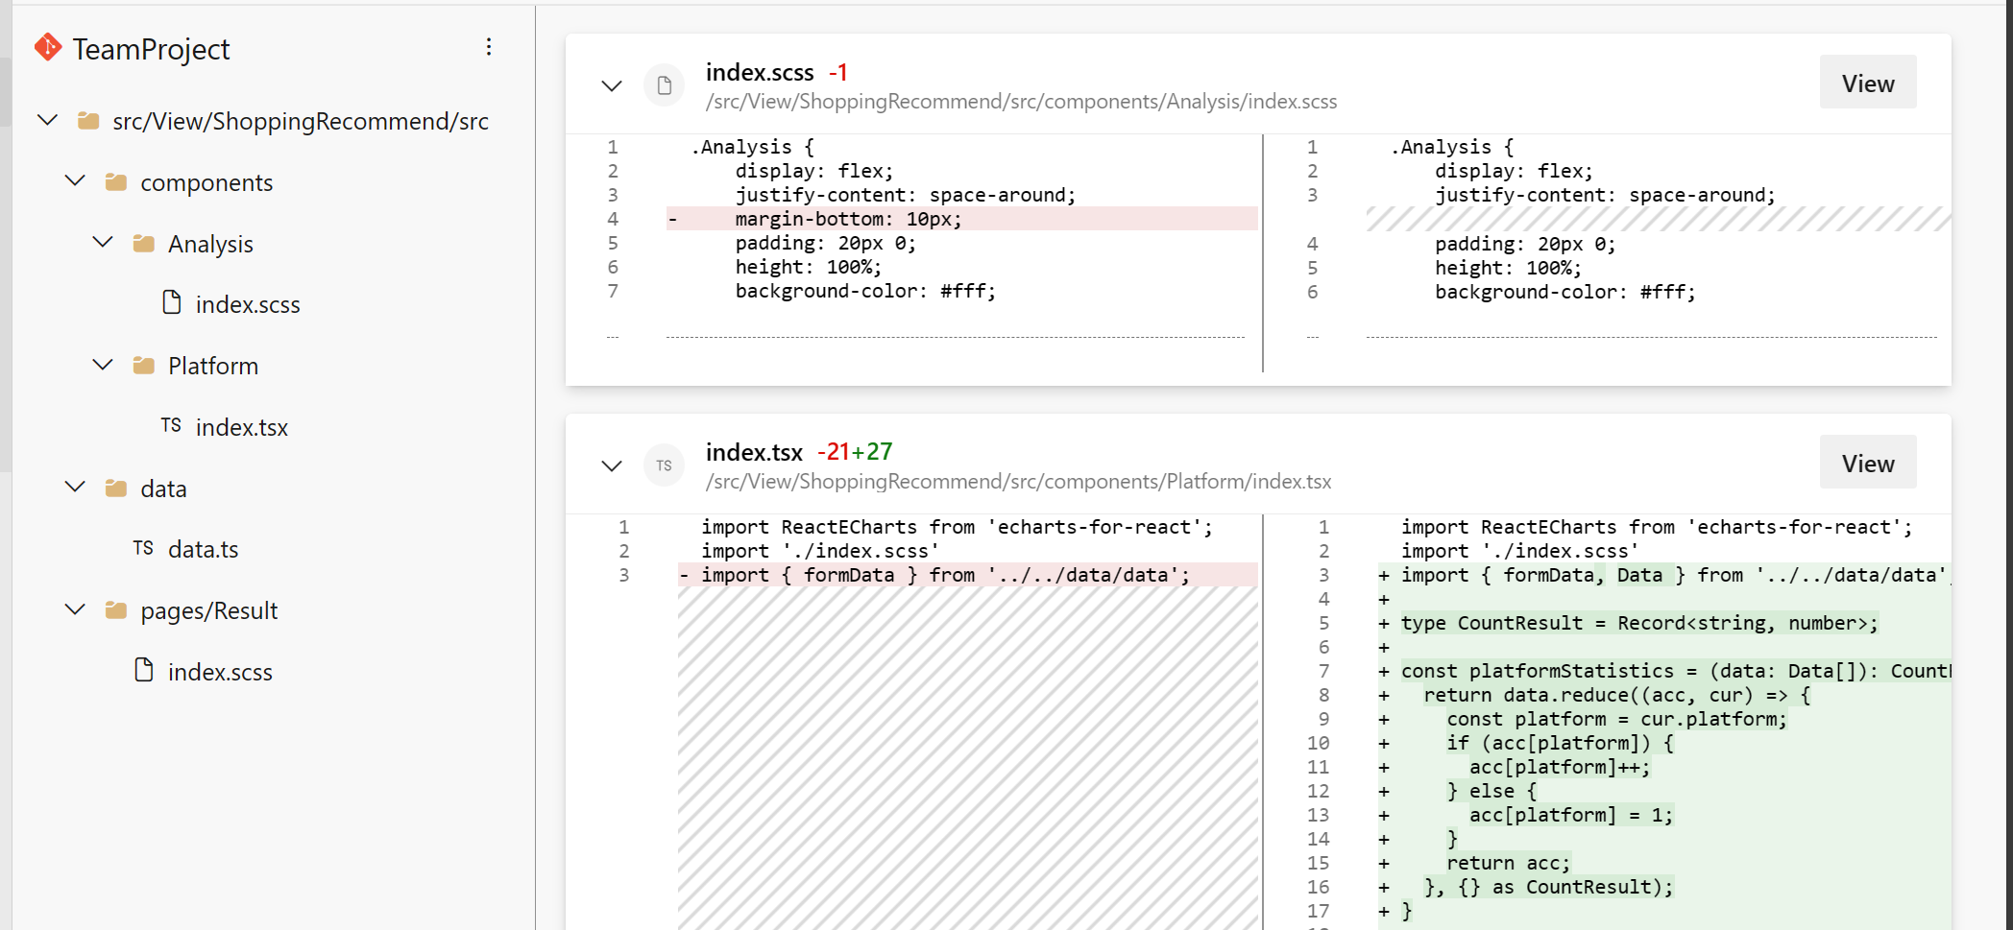Click file icon of pages/Result index.scss
The width and height of the screenshot is (2013, 930).
144,671
